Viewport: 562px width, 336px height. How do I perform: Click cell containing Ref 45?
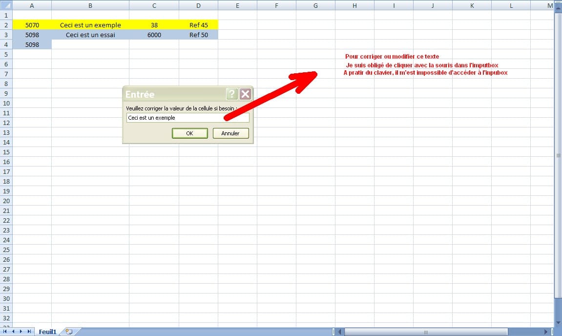pos(199,25)
